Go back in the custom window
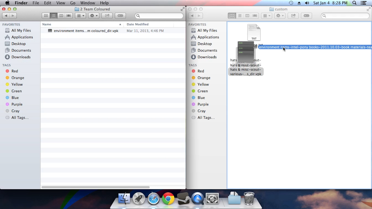Image resolution: width=372 pixels, height=209 pixels. tap(192, 16)
